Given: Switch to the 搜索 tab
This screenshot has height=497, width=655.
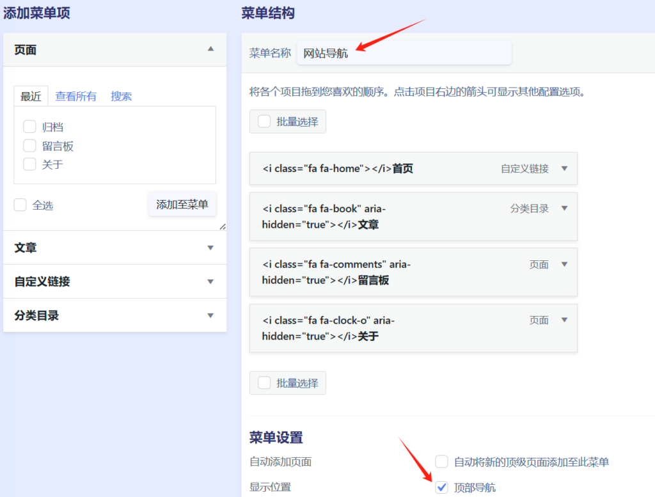Looking at the screenshot, I should click(121, 97).
